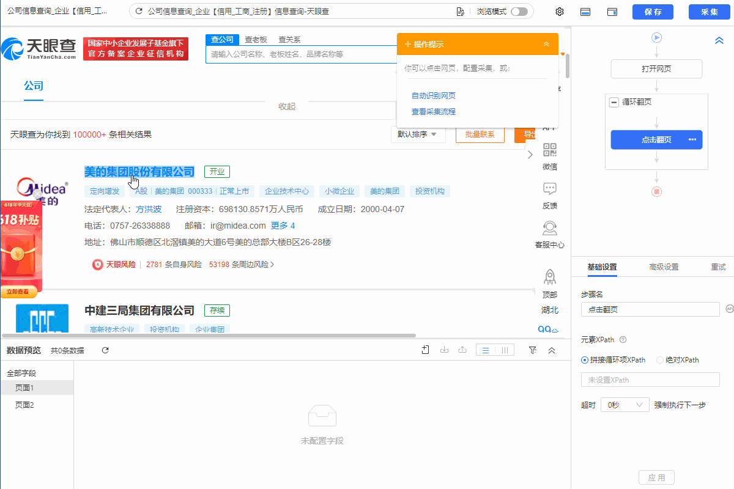Click the 查看采集流程 link
The width and height of the screenshot is (734, 489).
434,112
